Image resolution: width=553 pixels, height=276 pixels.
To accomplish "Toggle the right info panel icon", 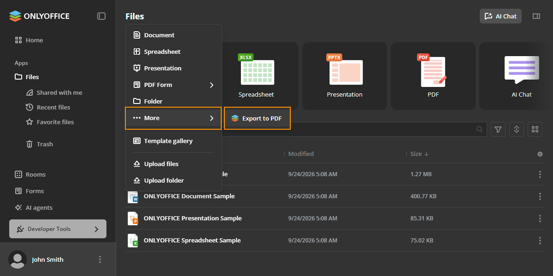I will [x=536, y=16].
